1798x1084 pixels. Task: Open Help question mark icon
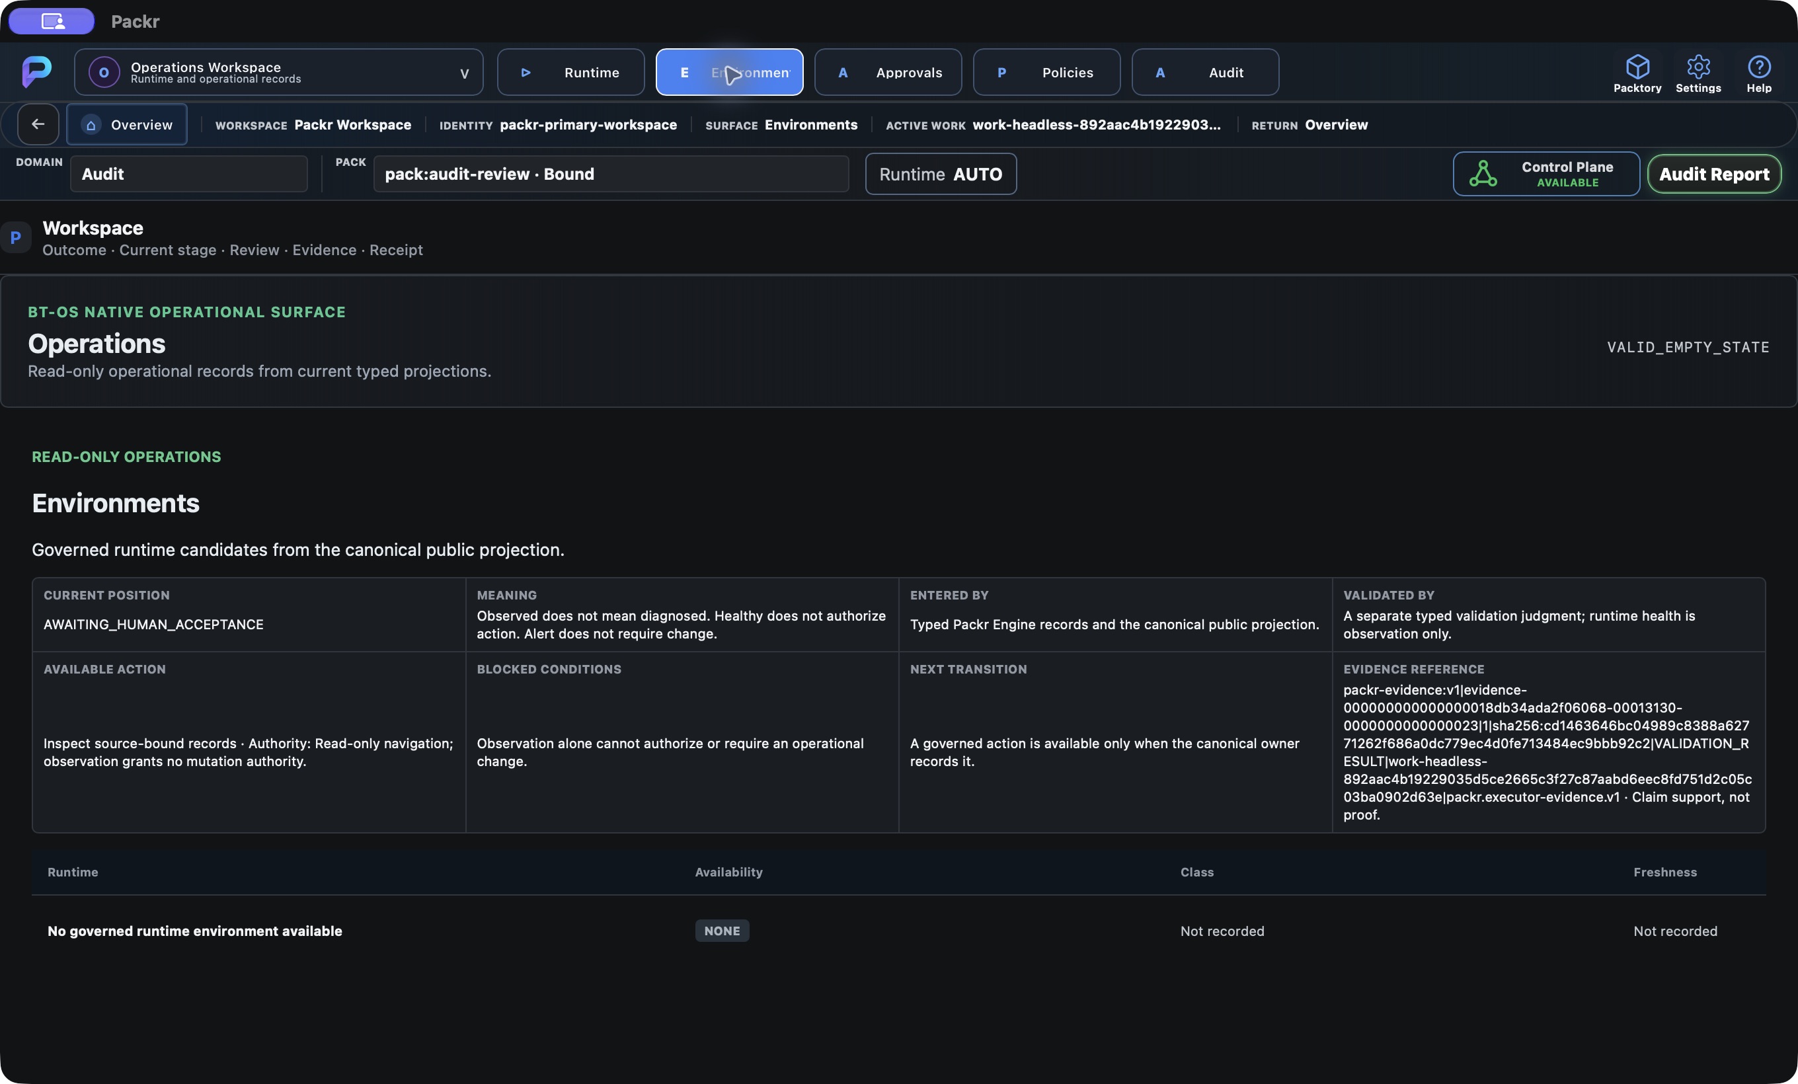(1758, 66)
